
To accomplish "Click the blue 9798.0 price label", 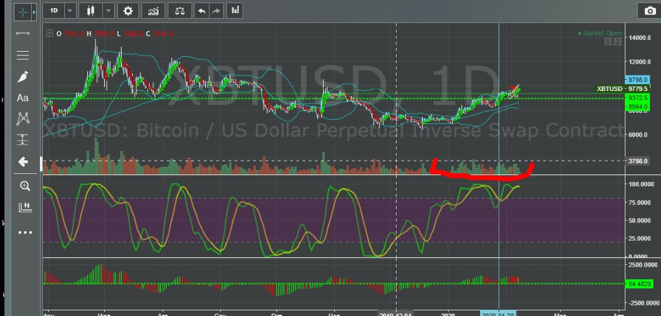I will pos(638,80).
